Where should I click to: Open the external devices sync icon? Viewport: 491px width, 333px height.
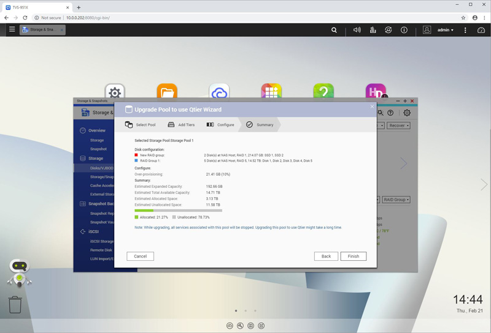coord(388,30)
